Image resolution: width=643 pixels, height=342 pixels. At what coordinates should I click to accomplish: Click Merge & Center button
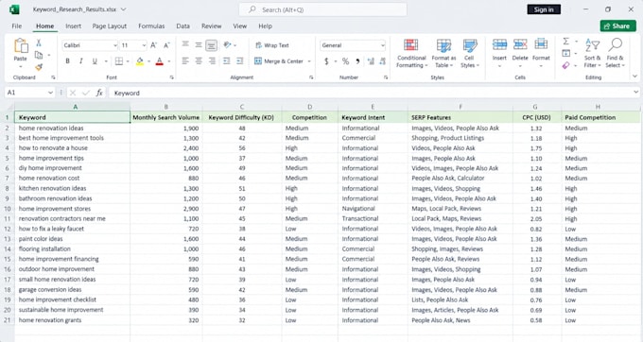tap(279, 61)
